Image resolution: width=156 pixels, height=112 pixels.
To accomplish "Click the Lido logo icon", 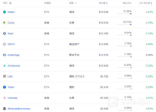I will click(x=5, y=77).
